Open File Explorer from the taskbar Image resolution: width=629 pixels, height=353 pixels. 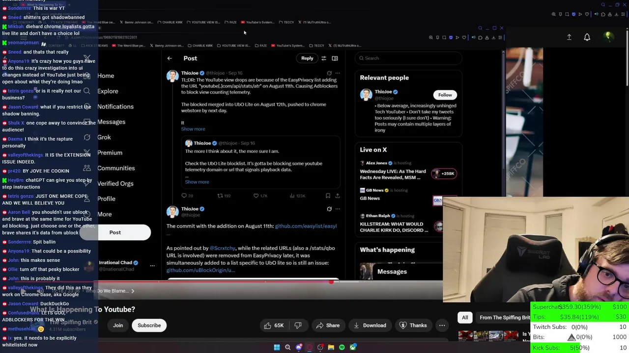click(331, 347)
